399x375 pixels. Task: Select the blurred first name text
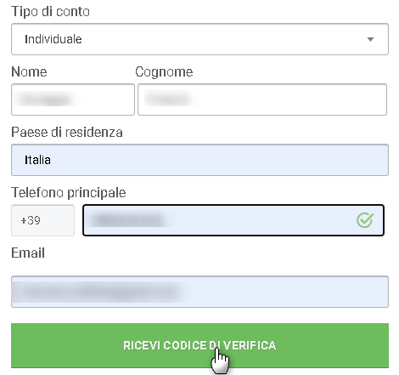tap(45, 99)
